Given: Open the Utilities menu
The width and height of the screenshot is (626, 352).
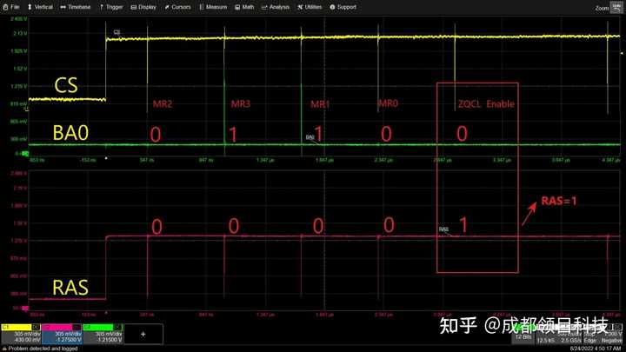Looking at the screenshot, I should [x=310, y=7].
